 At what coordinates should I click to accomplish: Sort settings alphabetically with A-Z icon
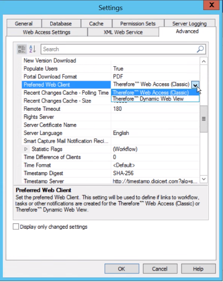[32, 49]
